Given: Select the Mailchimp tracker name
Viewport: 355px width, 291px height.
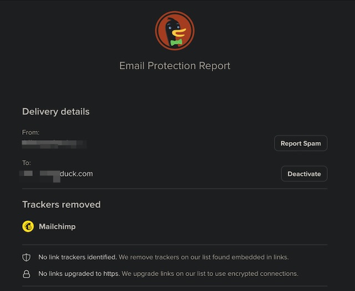Looking at the screenshot, I should point(57,226).
